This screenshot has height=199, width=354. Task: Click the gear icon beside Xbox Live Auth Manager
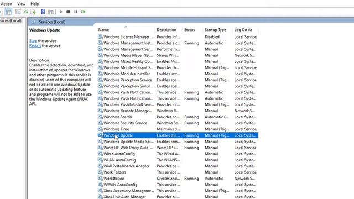pyautogui.click(x=100, y=197)
